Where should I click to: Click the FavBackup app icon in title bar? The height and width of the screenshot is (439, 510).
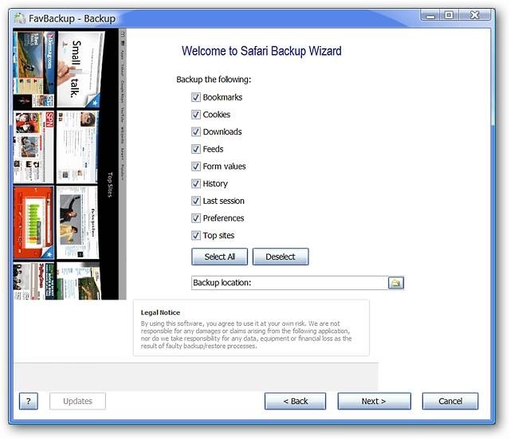19,18
